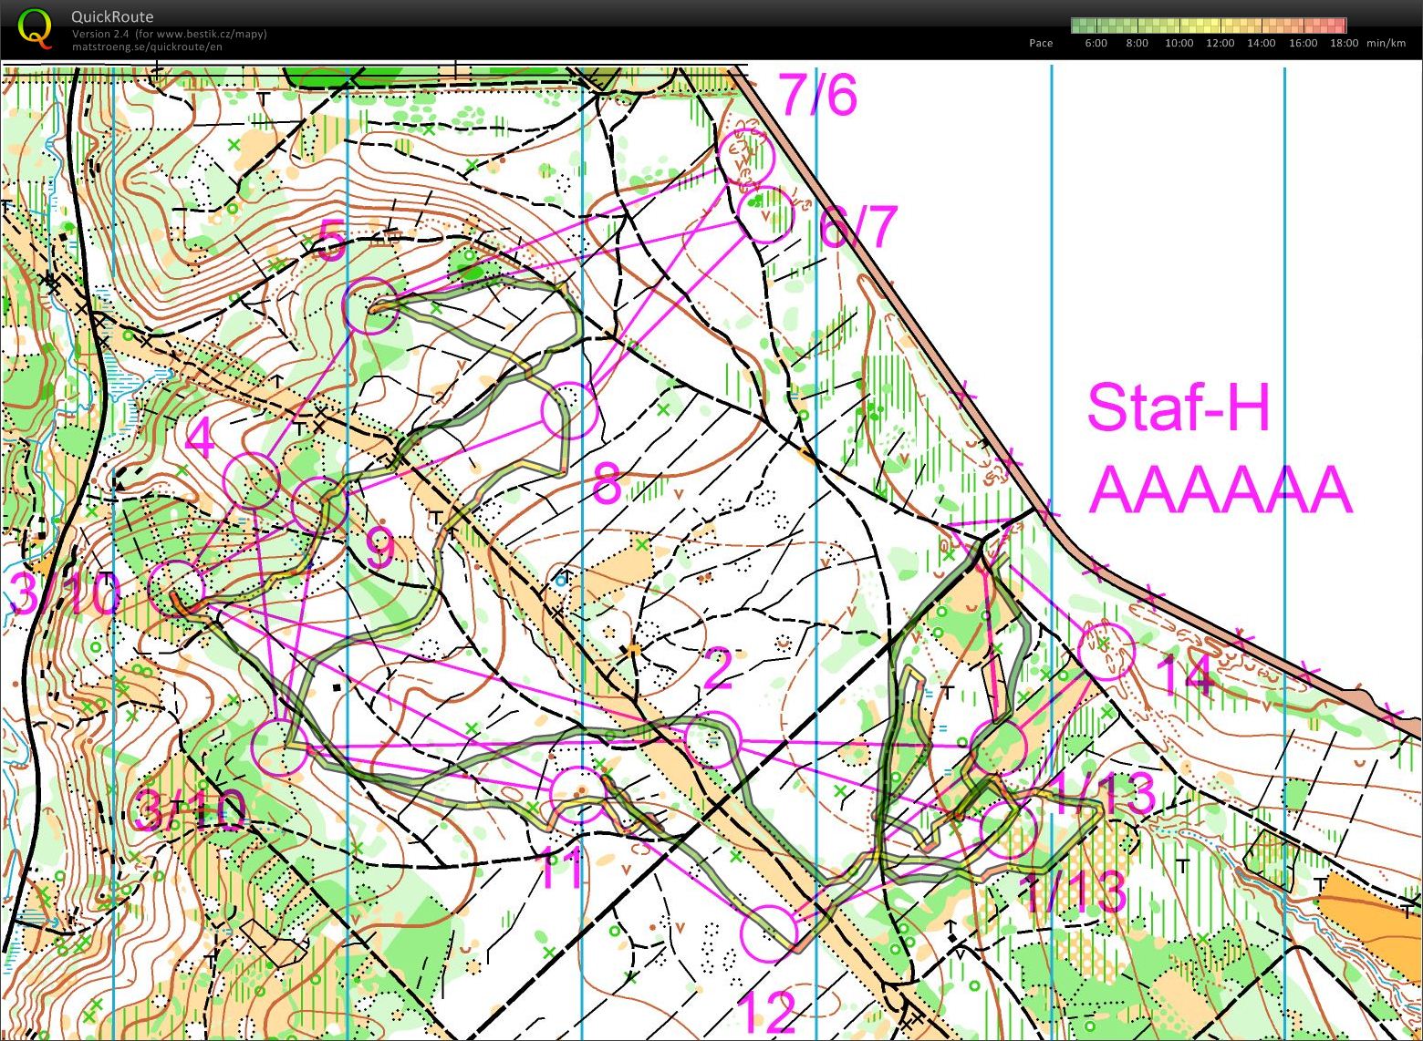Click the Staf-H course title text

click(1179, 407)
